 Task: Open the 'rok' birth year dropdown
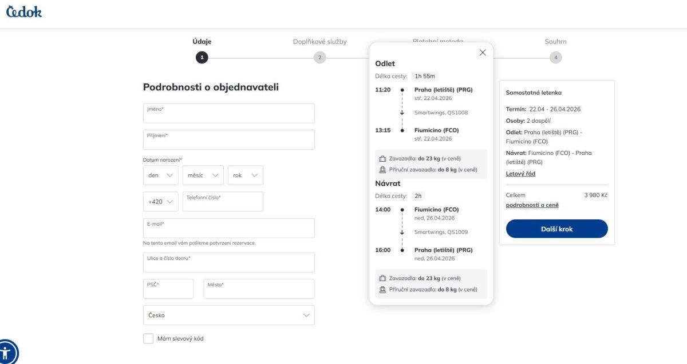(245, 175)
